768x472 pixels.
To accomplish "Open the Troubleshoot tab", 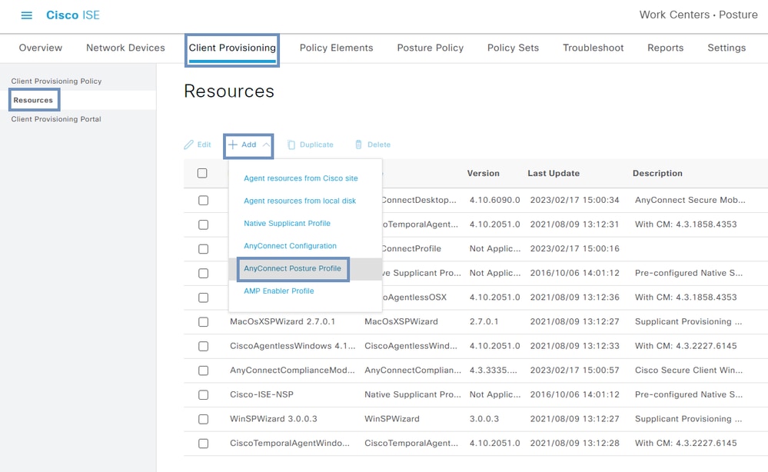I will point(593,48).
